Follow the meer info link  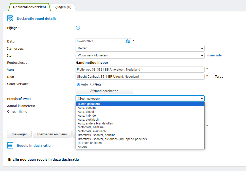215,55
